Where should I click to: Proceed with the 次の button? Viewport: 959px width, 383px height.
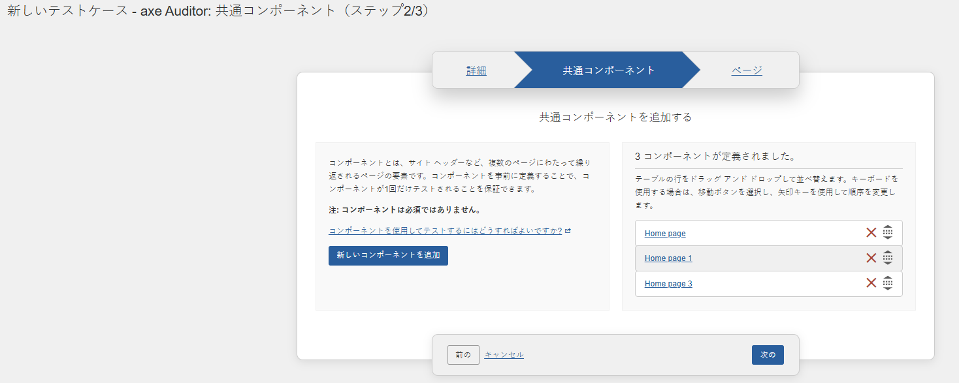click(x=768, y=355)
